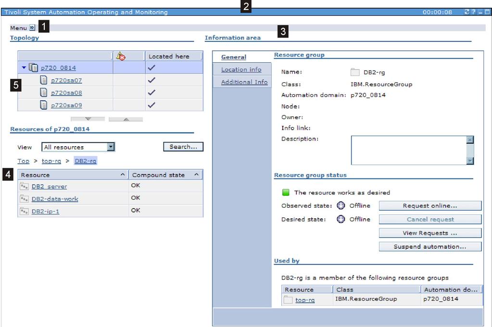Viewport: 492px width, 327px height.
Task: Click the Suspend automation... button
Action: pos(430,246)
